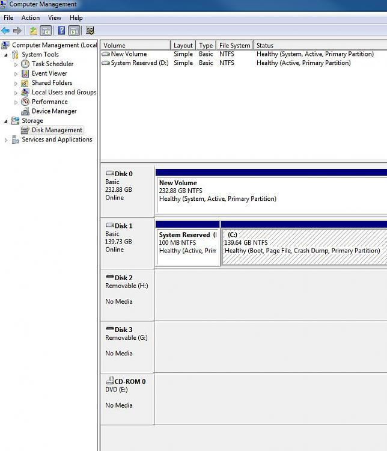Click the Up One Level folder icon
The image size is (387, 451).
point(34,31)
